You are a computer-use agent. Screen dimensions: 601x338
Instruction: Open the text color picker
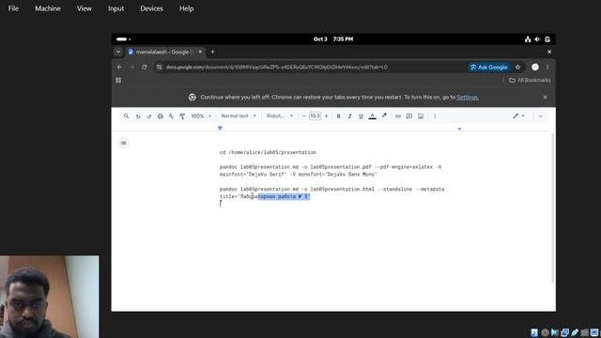click(372, 116)
